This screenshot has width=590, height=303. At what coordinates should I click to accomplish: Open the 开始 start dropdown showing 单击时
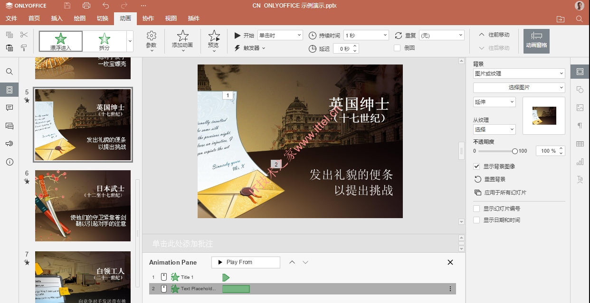point(280,35)
